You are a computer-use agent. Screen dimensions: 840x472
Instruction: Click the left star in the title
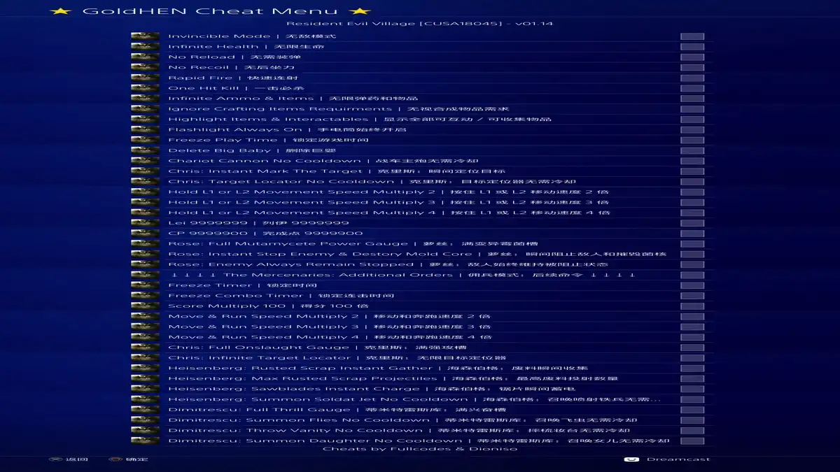[x=62, y=11]
